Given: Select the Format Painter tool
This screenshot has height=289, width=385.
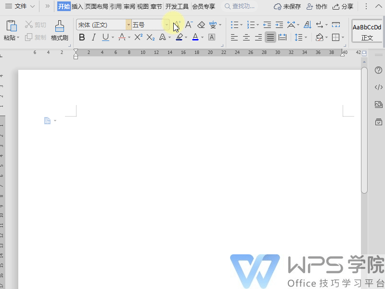Looking at the screenshot, I should pos(59,29).
